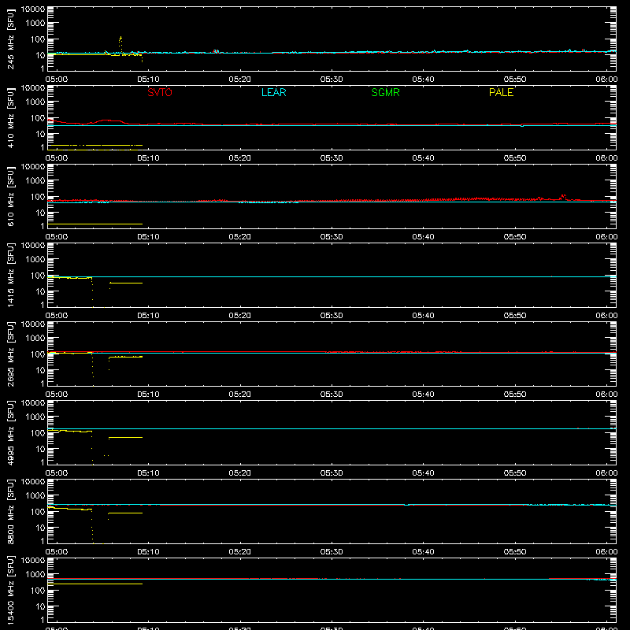
Task: Click the 05:10 time tick of 245 MHz panel
Action: pos(148,80)
